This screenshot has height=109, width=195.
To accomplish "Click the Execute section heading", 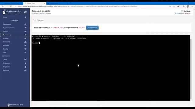I will [40, 20].
